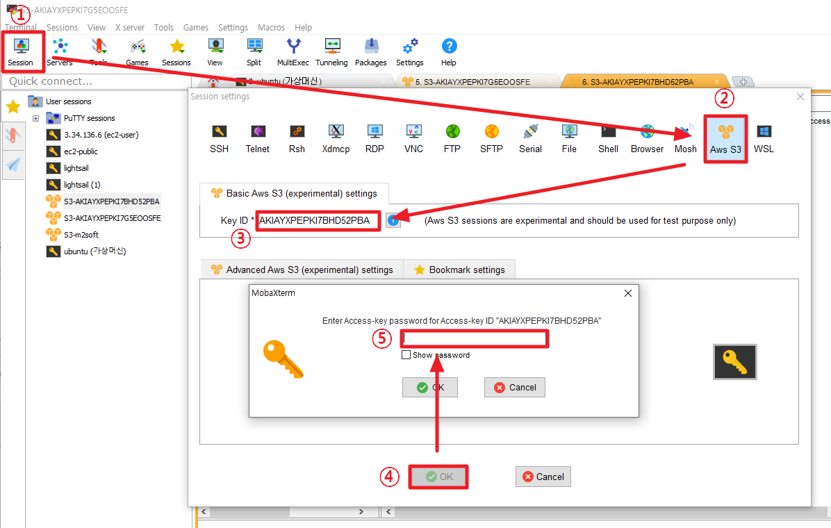Open the Sessions menu in the menu bar
831x528 pixels.
pyautogui.click(x=62, y=28)
